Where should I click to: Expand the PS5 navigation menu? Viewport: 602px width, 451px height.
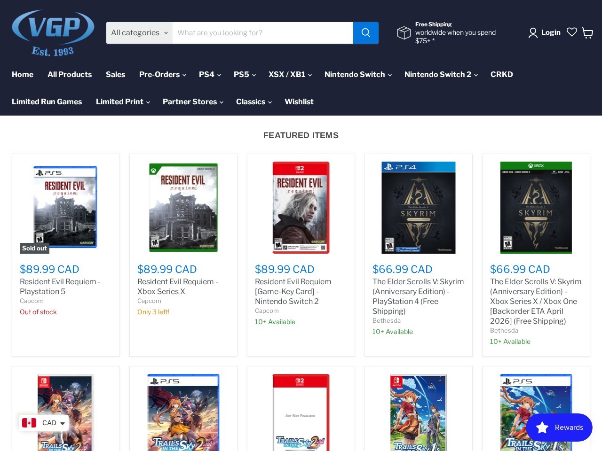click(x=244, y=74)
